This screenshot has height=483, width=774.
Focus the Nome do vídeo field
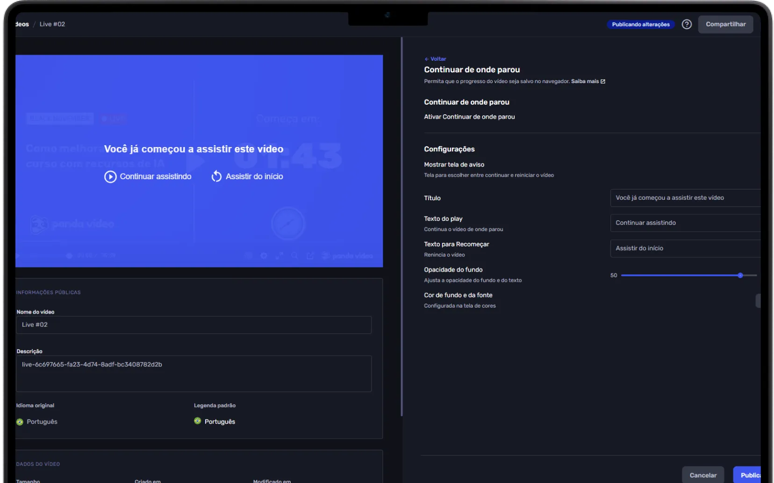click(x=194, y=325)
